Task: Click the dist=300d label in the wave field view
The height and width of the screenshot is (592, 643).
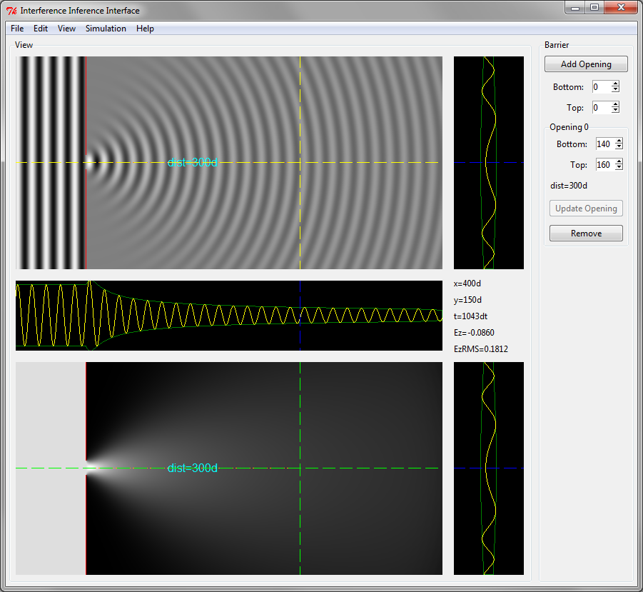Action: click(x=192, y=163)
